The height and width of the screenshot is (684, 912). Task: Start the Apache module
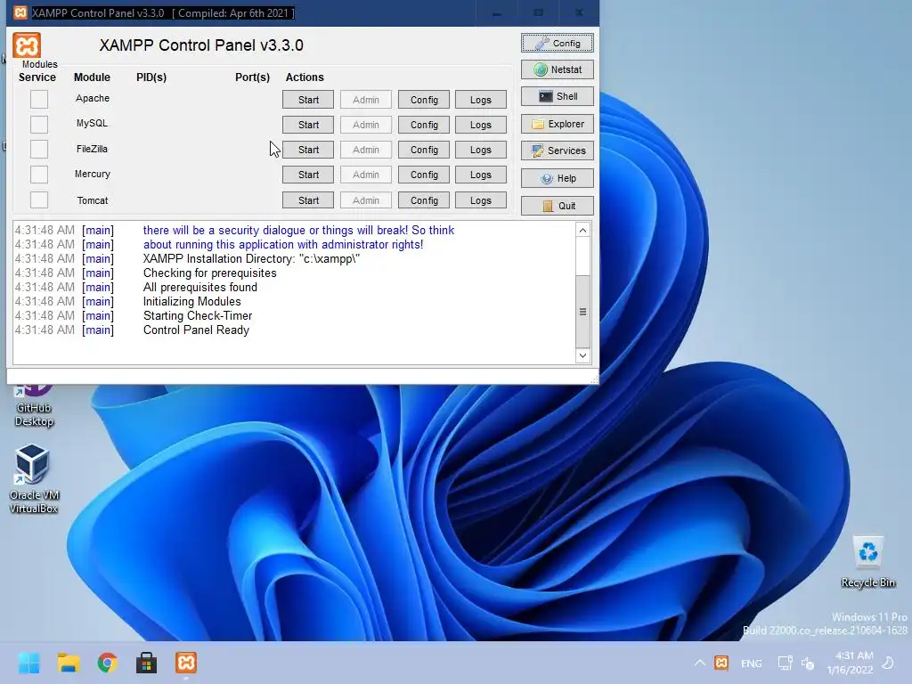click(x=308, y=100)
